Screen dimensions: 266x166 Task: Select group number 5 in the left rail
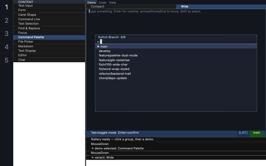(6, 60)
